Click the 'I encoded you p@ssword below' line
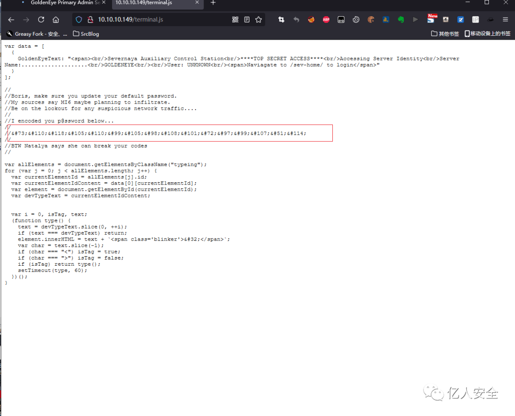 (59, 121)
